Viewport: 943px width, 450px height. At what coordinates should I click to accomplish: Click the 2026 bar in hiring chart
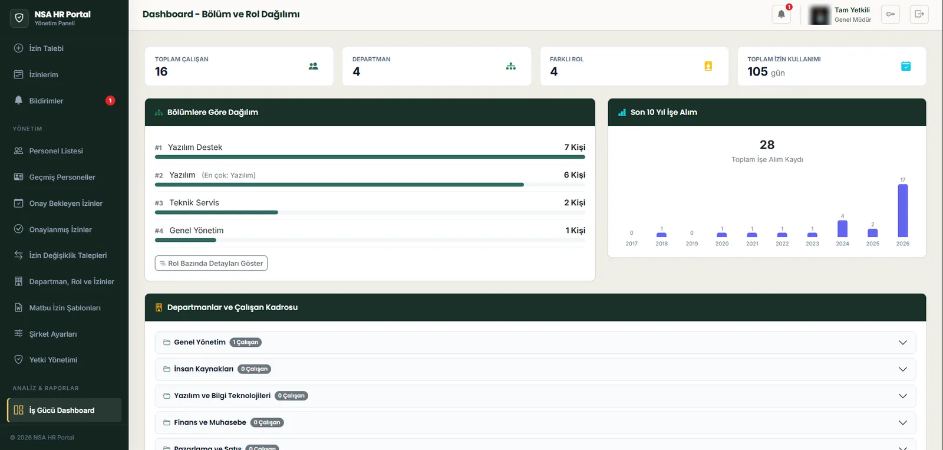pos(902,211)
